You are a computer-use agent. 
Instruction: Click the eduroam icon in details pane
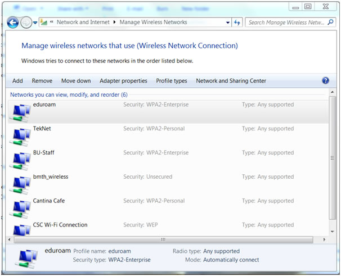pos(26,259)
